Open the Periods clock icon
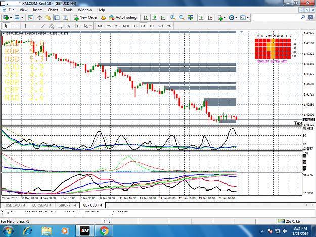This screenshot has height=237, width=316. (232, 18)
